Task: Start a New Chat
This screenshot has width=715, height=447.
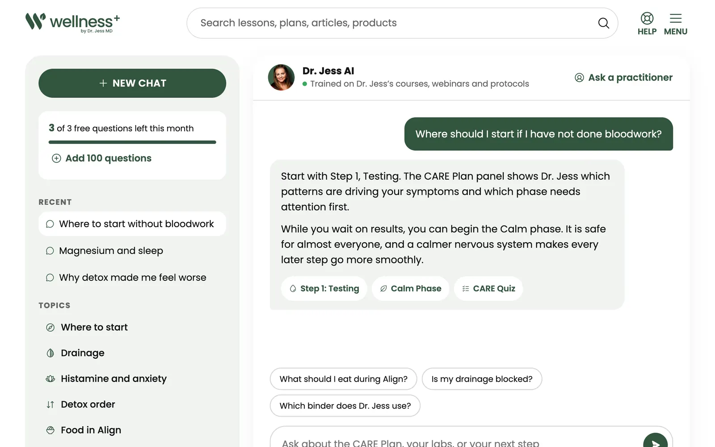Action: tap(132, 83)
